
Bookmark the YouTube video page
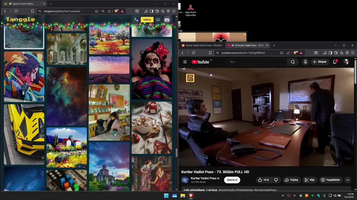click(x=210, y=53)
